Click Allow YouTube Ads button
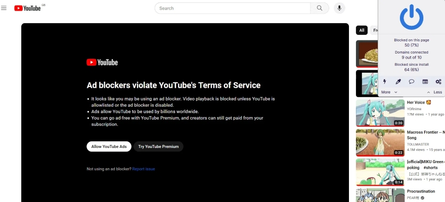This screenshot has width=445, height=202. [109, 146]
